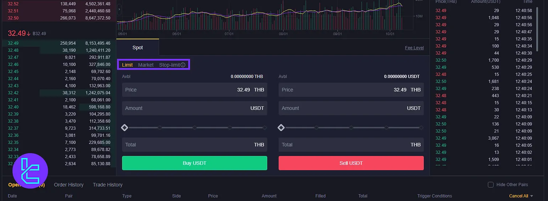
Task: Select the Spot trading tab
Action: click(138, 48)
